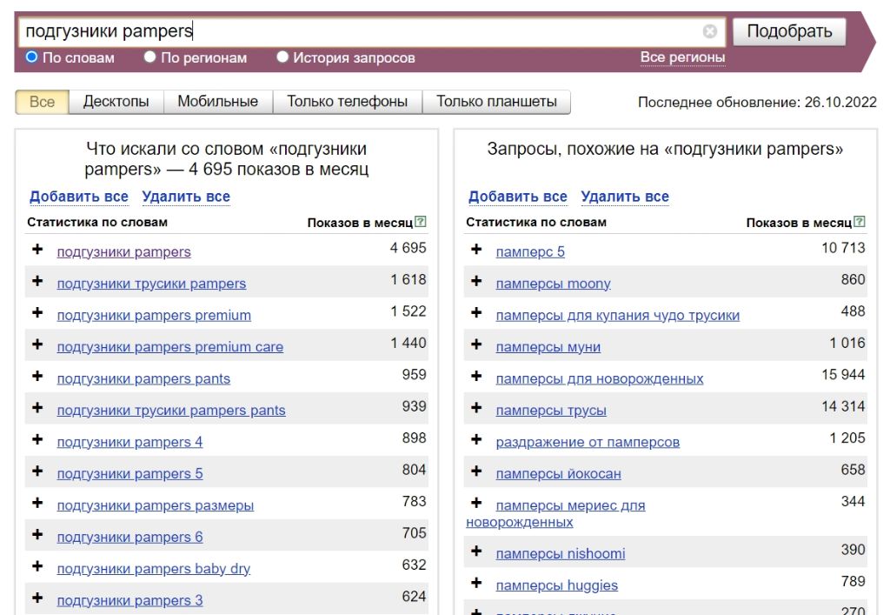Screen dimensions: 890x615
Task: Click plus icon for подгузники pampers 4
Action: click(37, 439)
